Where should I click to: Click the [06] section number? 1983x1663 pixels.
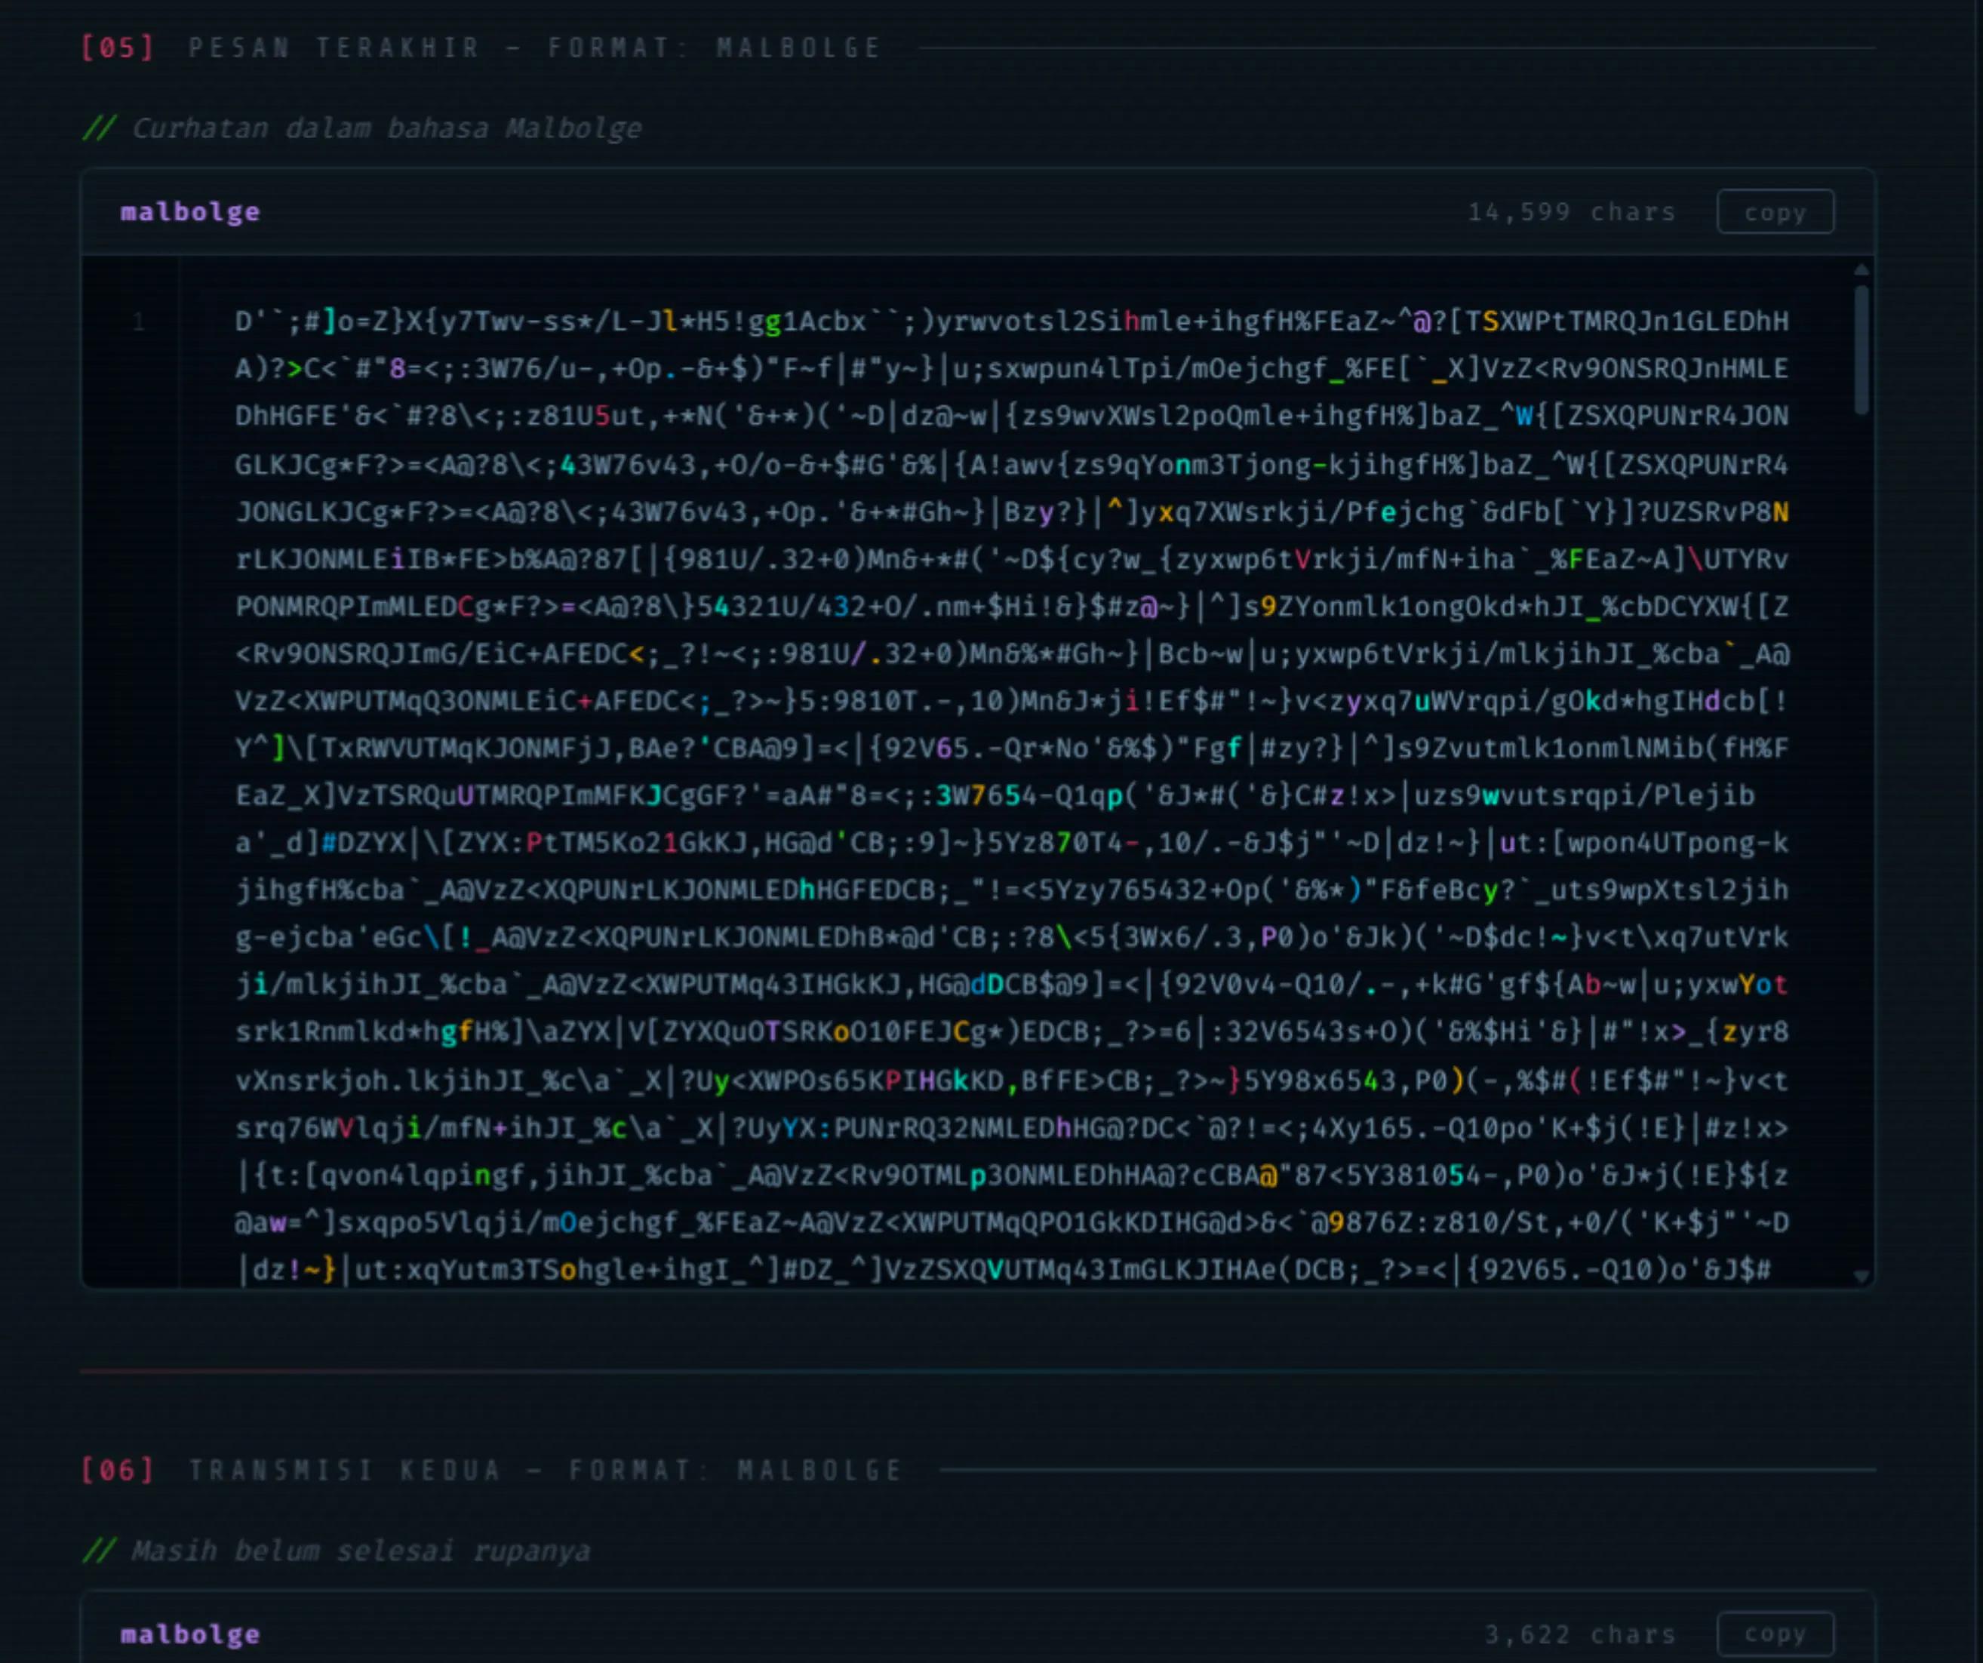point(118,1469)
